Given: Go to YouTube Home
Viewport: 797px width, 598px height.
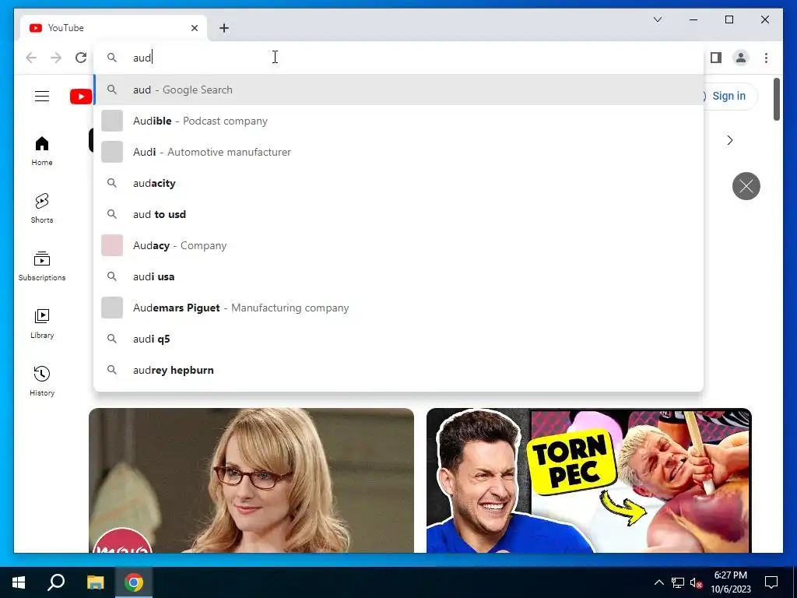Looking at the screenshot, I should pos(42,151).
